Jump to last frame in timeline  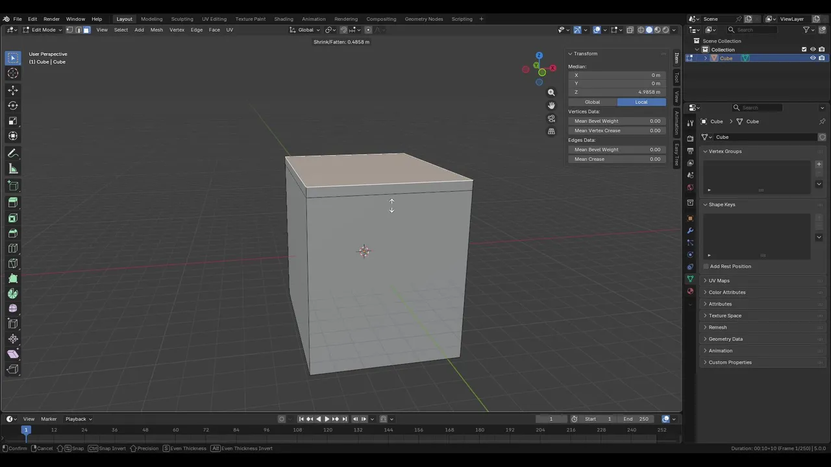click(x=345, y=419)
